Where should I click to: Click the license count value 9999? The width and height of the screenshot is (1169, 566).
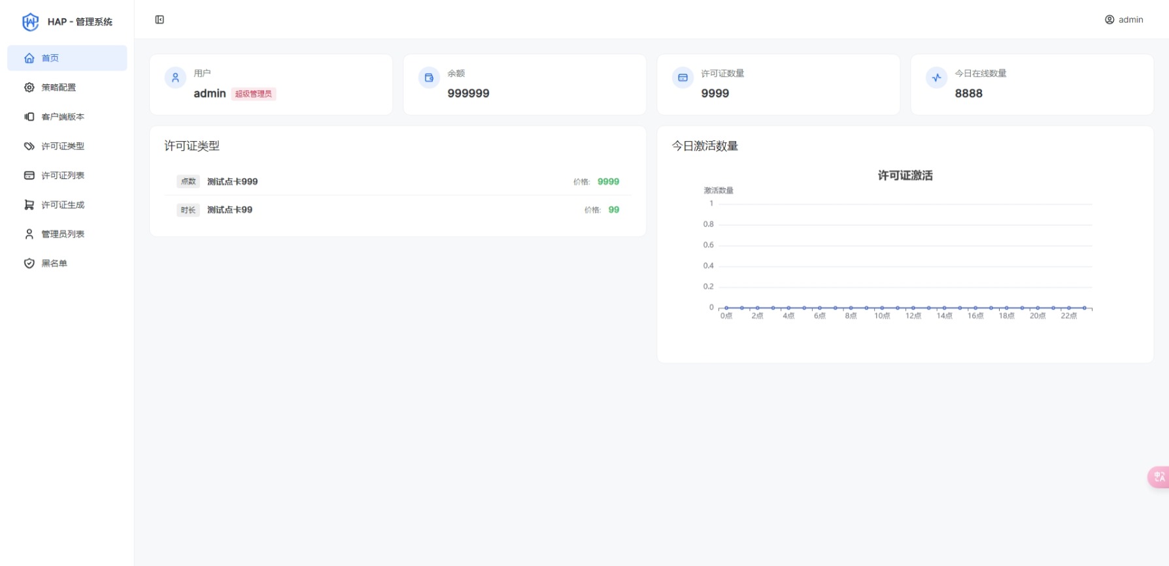(715, 93)
